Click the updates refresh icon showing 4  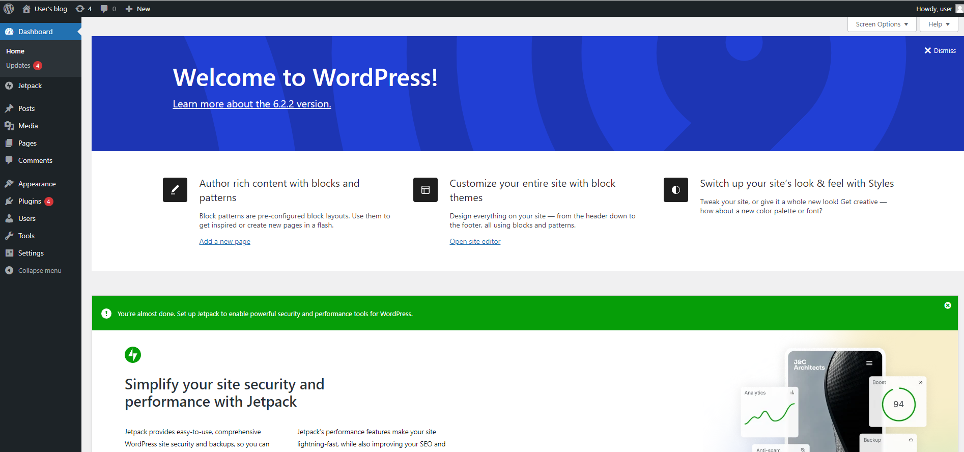click(80, 9)
